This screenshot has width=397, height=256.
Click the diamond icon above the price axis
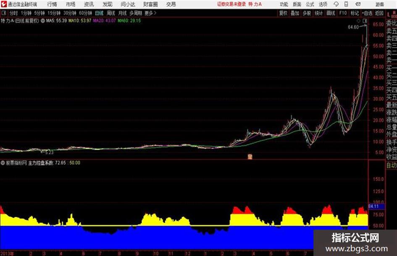click(358, 21)
